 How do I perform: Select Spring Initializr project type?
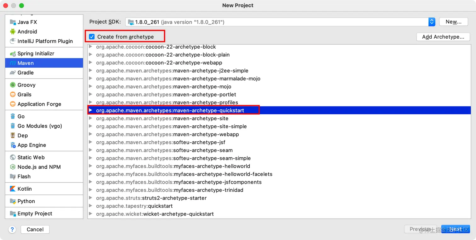(x=44, y=54)
